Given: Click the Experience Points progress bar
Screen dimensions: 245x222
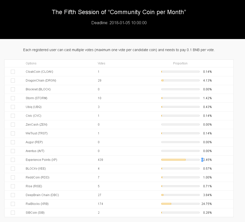Looking at the screenshot, I should [180, 160].
